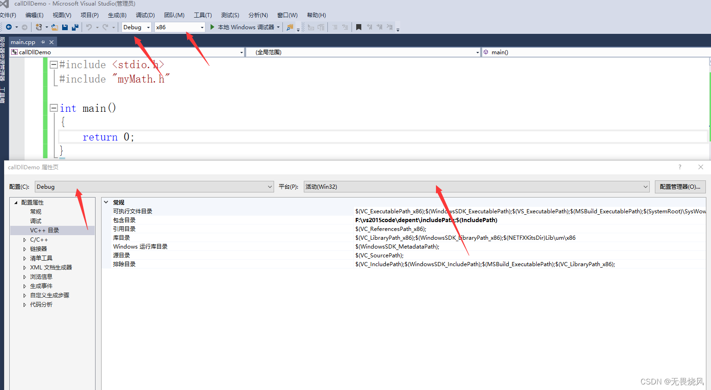Click the Find in Files toolbar icon

click(290, 27)
